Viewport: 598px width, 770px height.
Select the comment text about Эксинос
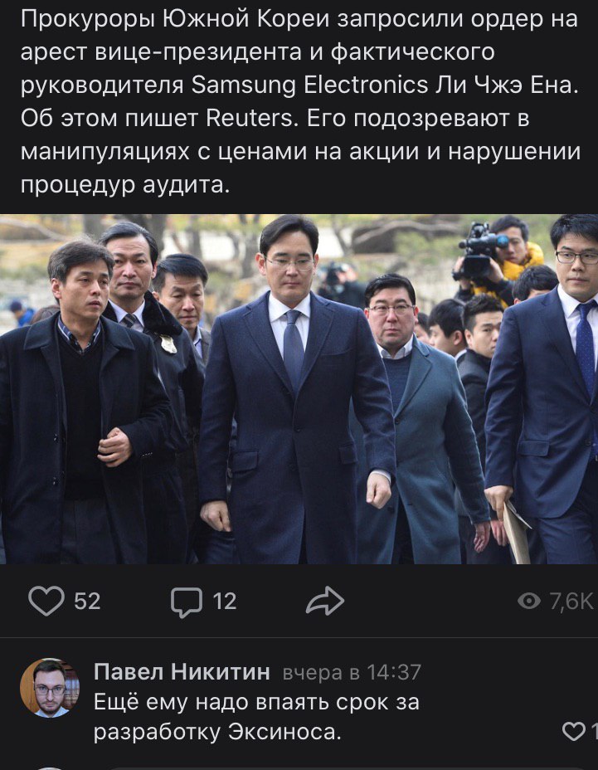pyautogui.click(x=256, y=717)
